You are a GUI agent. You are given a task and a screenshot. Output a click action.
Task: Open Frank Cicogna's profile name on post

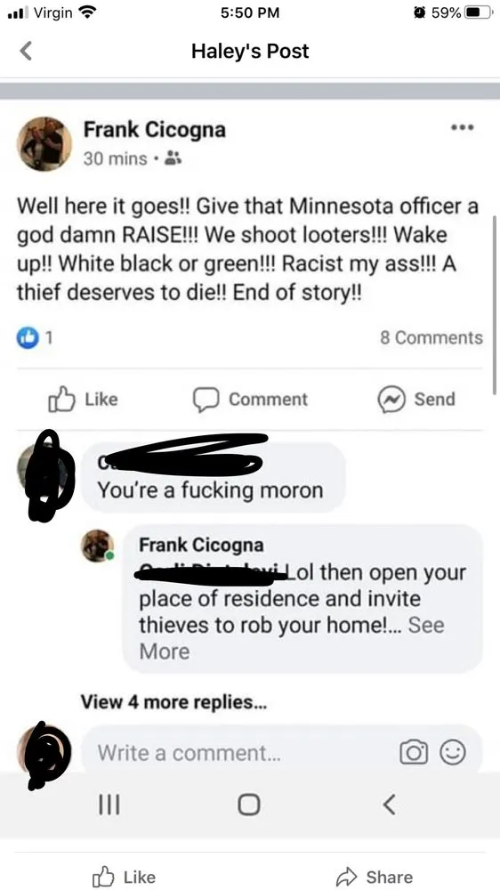click(155, 129)
